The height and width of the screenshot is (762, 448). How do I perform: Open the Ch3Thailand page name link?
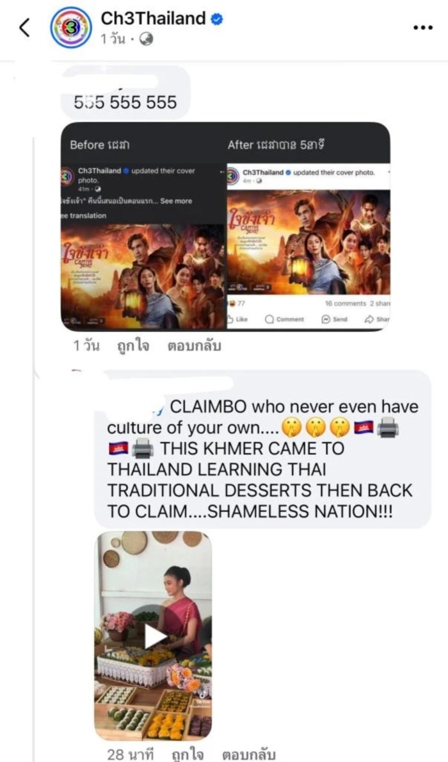coord(154,19)
